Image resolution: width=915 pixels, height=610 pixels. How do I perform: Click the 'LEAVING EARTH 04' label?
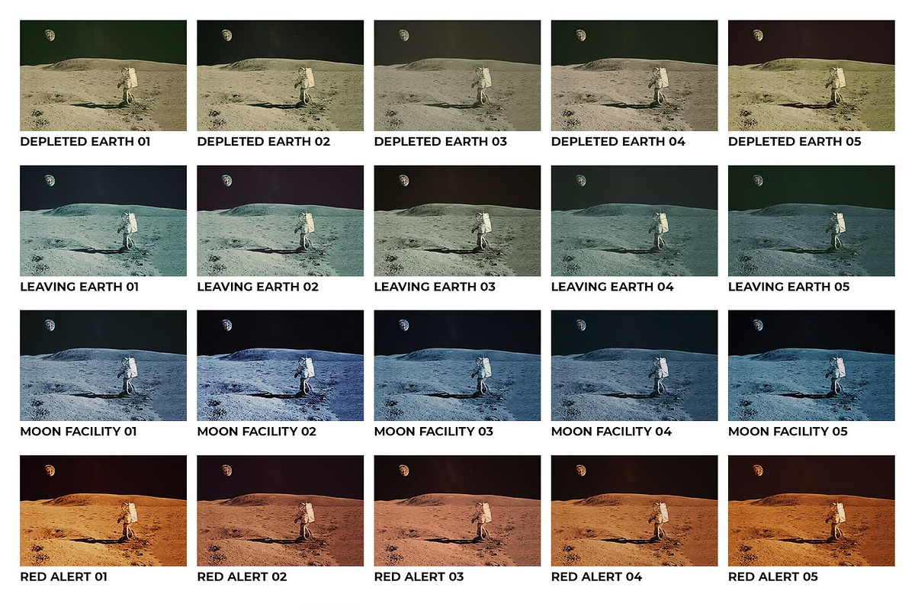pos(612,287)
